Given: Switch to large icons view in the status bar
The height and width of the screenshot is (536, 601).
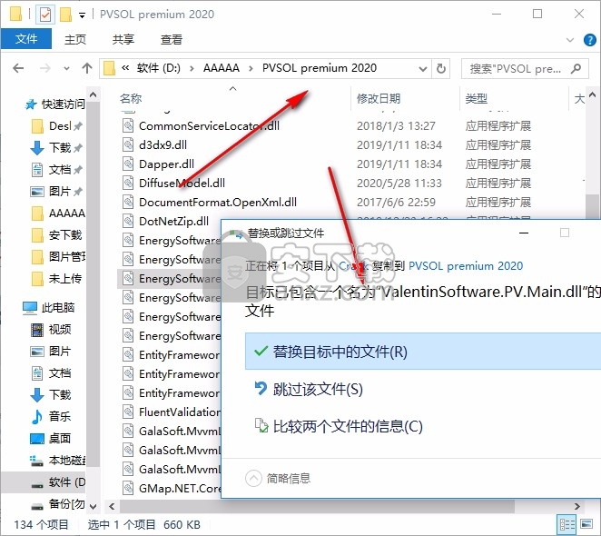Looking at the screenshot, I should [x=586, y=524].
